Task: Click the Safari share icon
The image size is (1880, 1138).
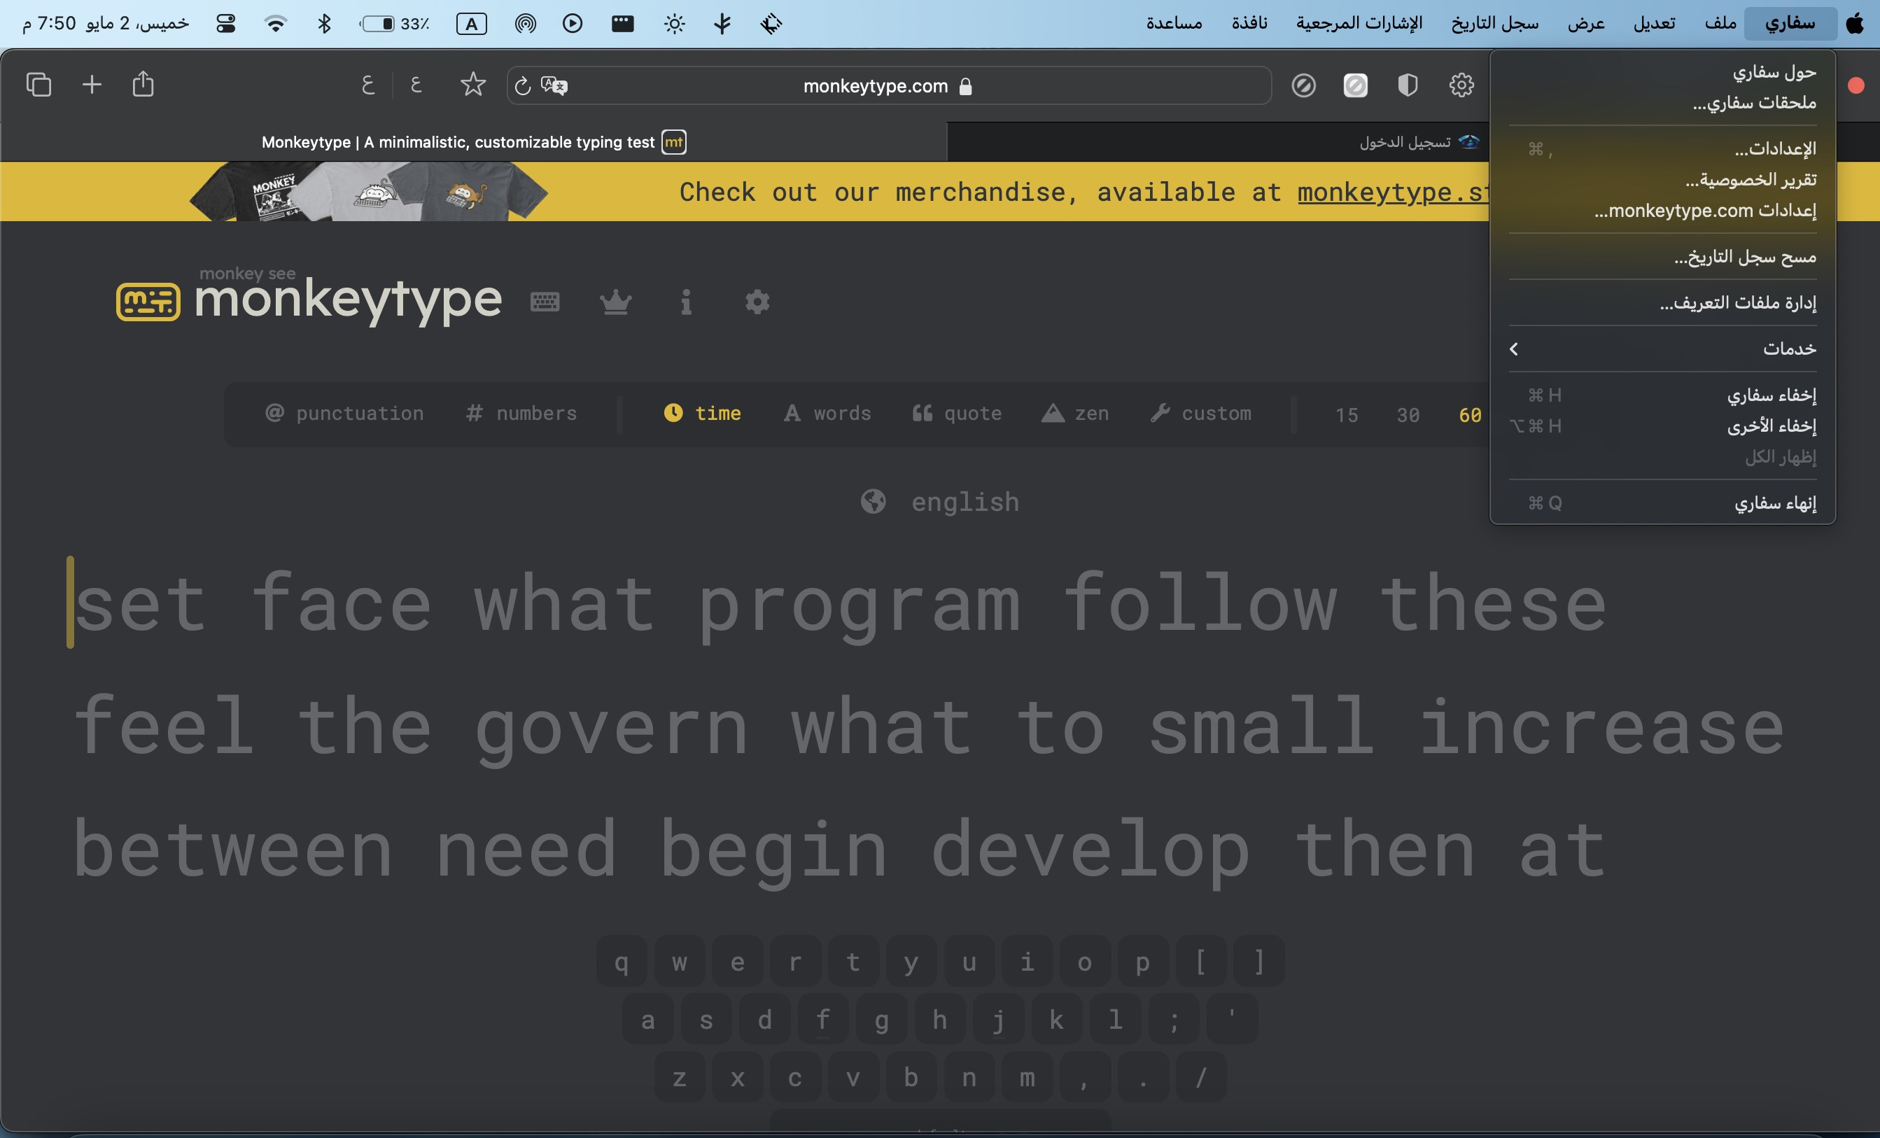Action: coord(143,85)
